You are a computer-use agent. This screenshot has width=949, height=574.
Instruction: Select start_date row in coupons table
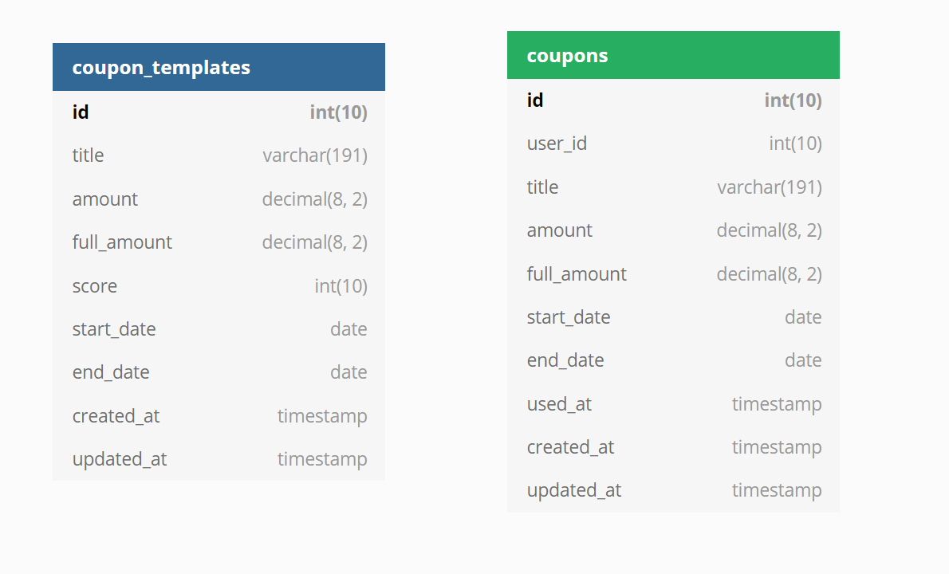pos(673,317)
